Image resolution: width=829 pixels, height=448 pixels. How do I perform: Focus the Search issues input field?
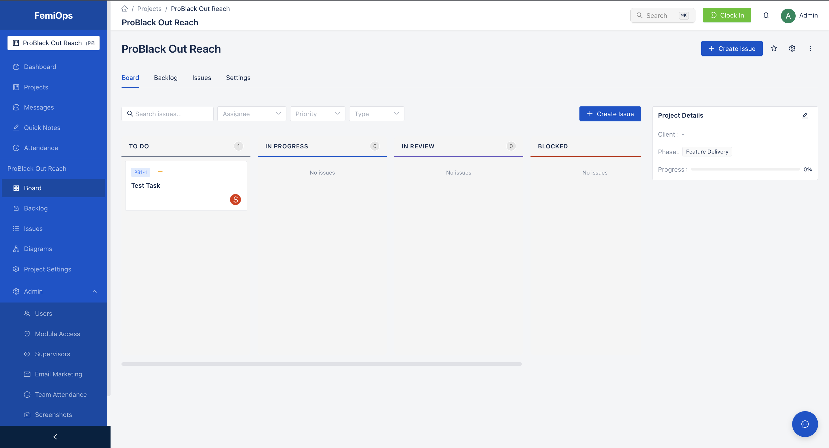(171, 114)
